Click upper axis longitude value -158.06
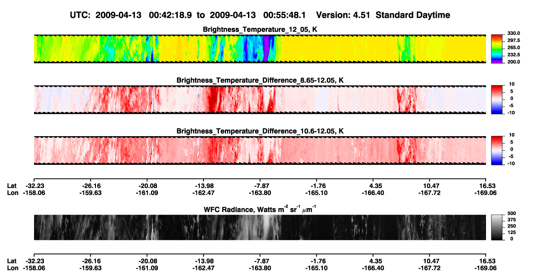The height and width of the screenshot is (277, 540). (34, 193)
